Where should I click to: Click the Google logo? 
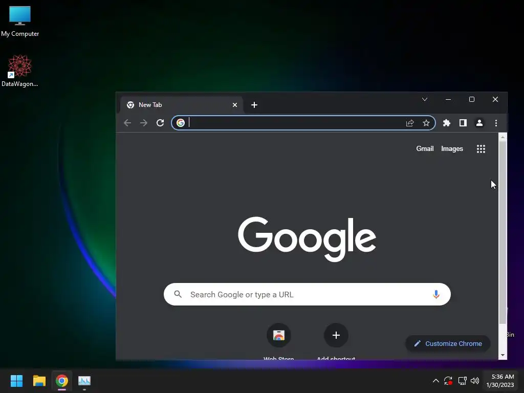coord(307,239)
